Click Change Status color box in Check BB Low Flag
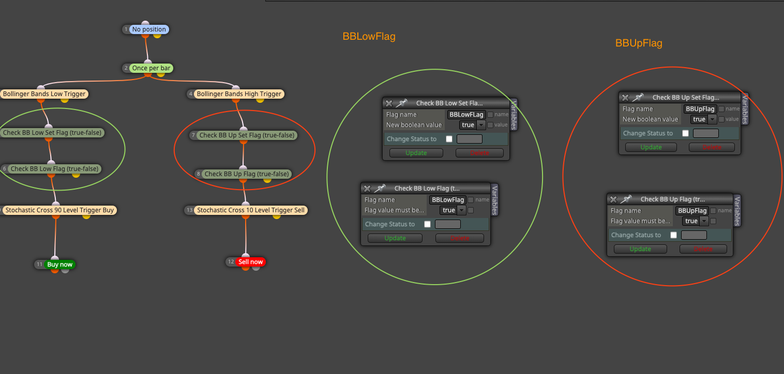 pos(448,224)
